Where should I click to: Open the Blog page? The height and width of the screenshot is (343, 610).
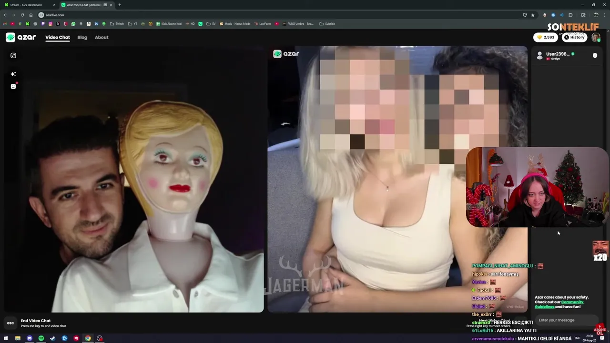coord(82,37)
